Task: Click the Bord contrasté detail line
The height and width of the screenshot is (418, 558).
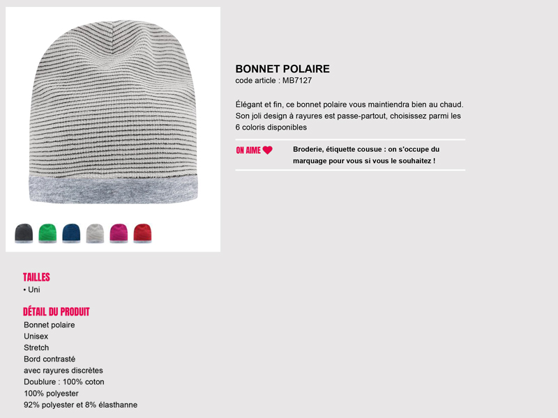Action: (x=50, y=359)
